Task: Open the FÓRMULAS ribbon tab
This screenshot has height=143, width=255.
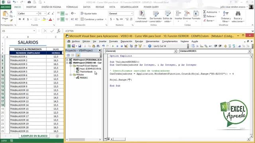Action: click(x=72, y=7)
